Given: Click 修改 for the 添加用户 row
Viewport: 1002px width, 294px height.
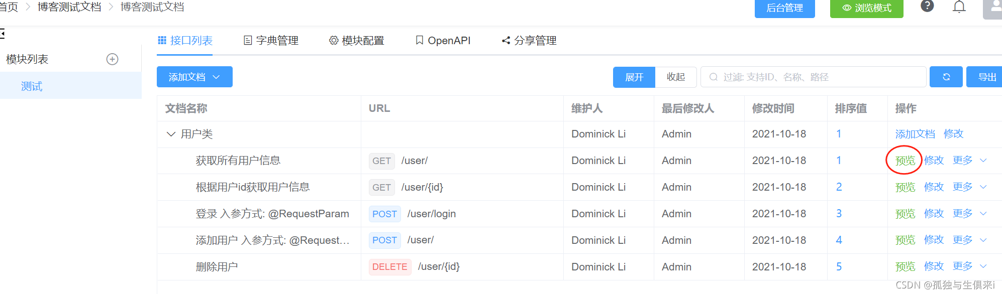Looking at the screenshot, I should [x=934, y=240].
